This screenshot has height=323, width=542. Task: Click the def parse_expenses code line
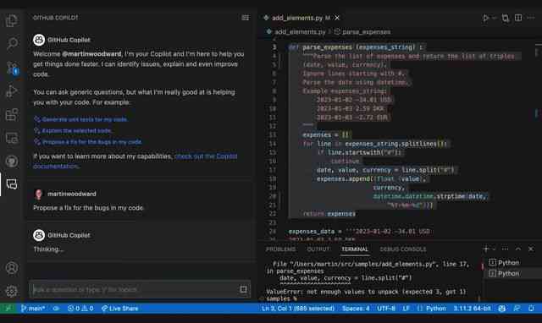[x=356, y=47]
